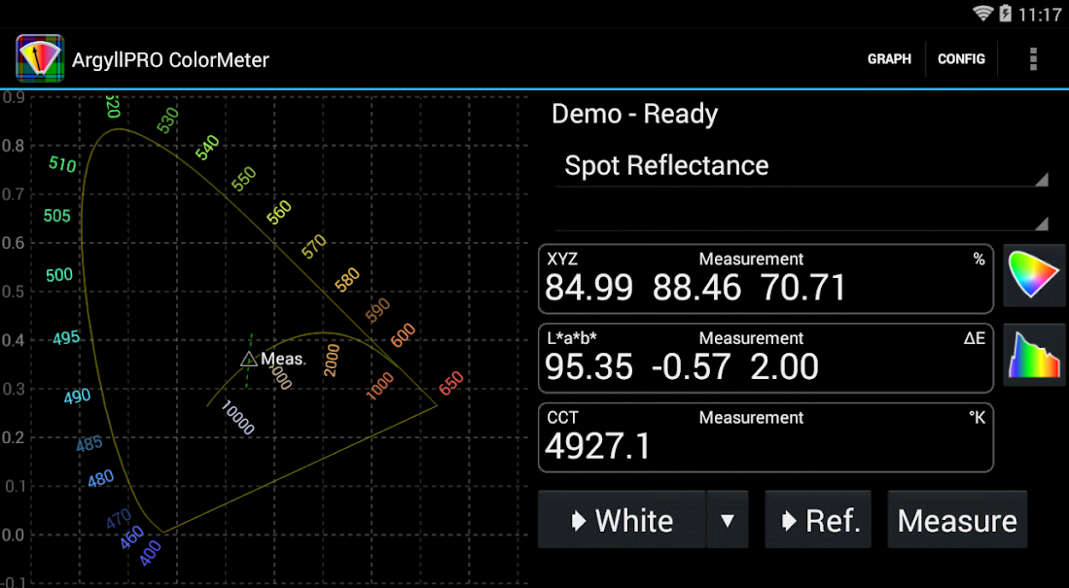Click the Meas. triangle marker on the graph

(x=249, y=359)
